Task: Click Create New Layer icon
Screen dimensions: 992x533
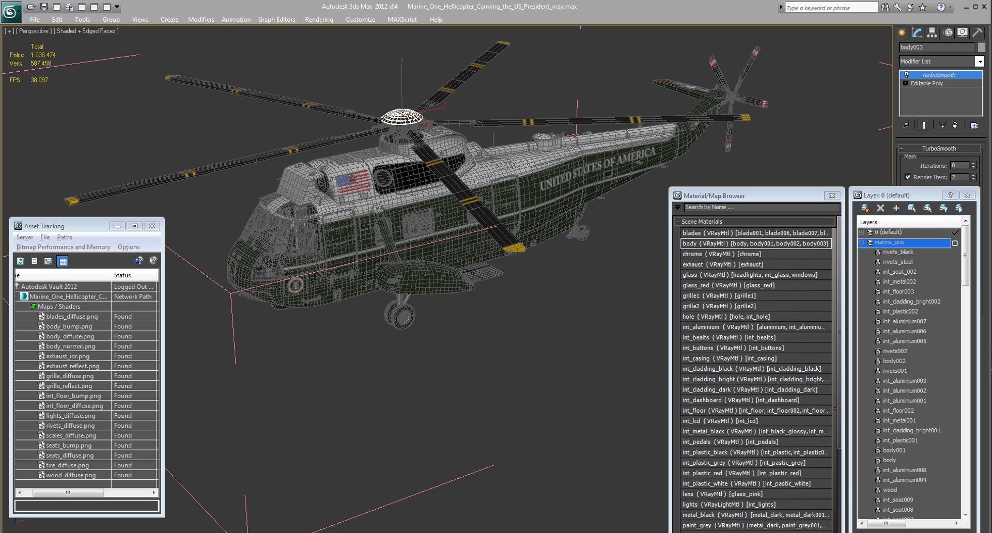Action: click(x=864, y=208)
